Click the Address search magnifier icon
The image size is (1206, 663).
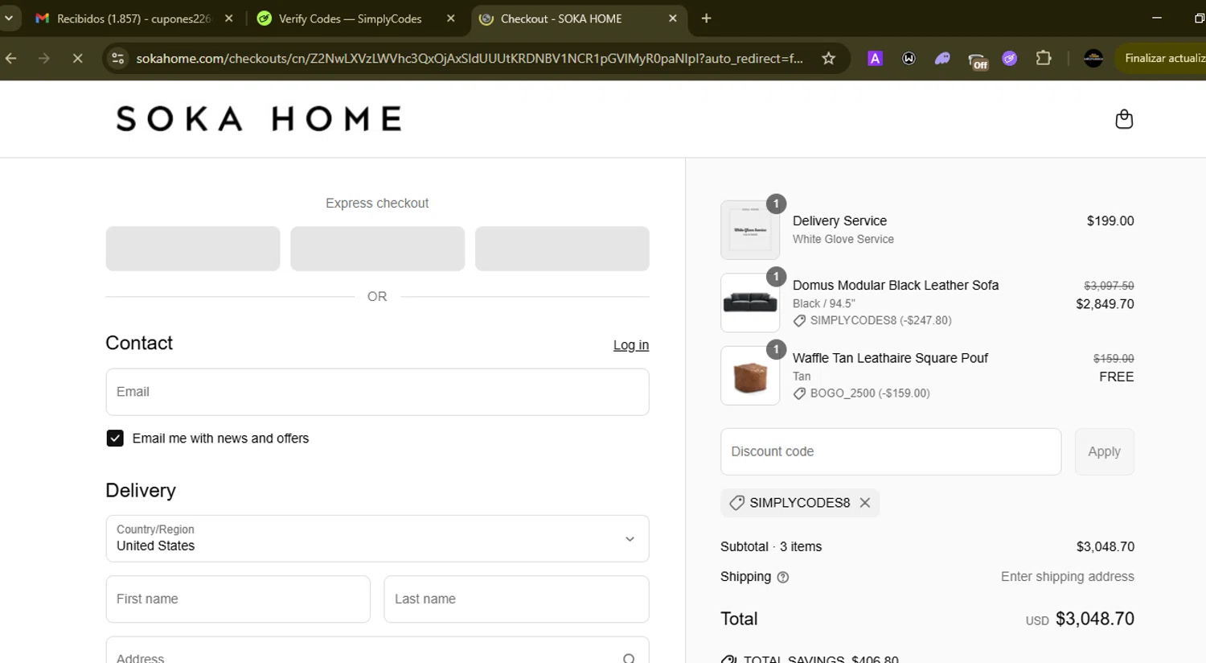click(x=629, y=658)
